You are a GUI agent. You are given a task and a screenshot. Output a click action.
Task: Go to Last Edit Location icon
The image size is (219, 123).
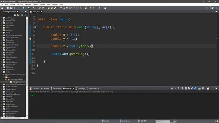[x=91, y=8]
